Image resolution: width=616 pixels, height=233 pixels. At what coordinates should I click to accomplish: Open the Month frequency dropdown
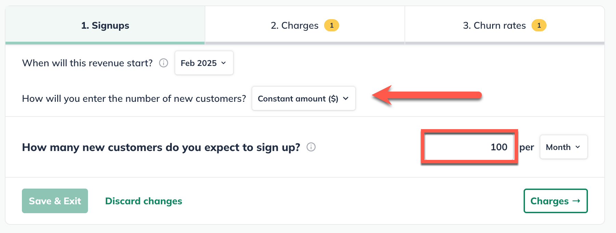tap(563, 147)
